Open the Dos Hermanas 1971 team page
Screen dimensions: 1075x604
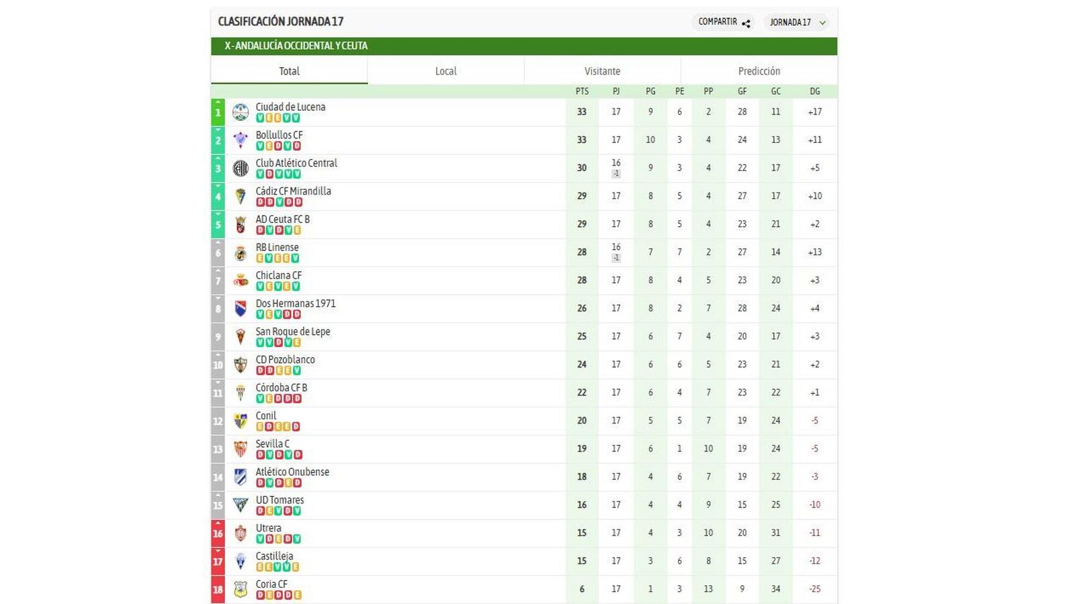click(296, 303)
